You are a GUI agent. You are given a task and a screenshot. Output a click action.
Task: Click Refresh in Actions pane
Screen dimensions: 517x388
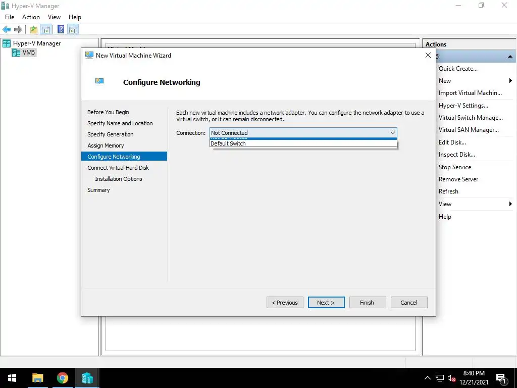coord(448,191)
